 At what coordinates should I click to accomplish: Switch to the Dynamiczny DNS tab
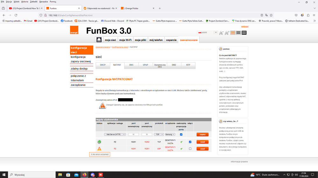(x=160, y=66)
